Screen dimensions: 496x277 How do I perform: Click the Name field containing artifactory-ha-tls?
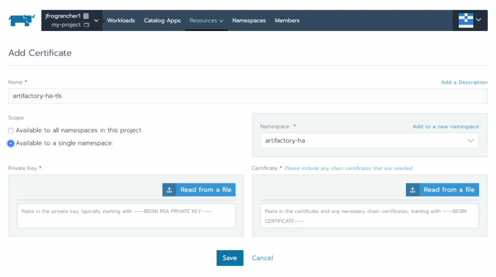248,96
